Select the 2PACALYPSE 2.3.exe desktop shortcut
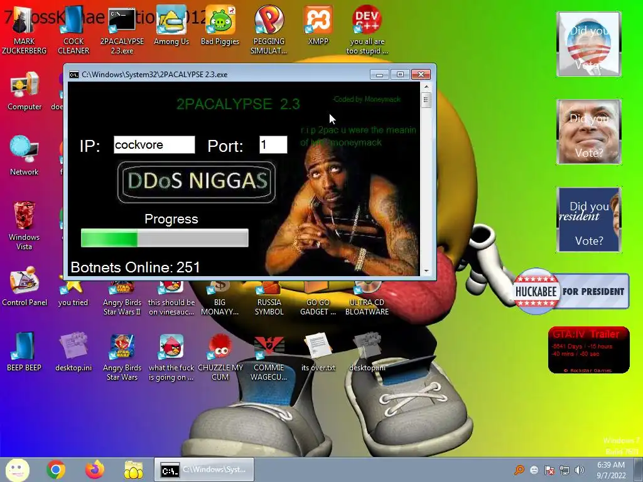The width and height of the screenshot is (643, 482). (122, 31)
